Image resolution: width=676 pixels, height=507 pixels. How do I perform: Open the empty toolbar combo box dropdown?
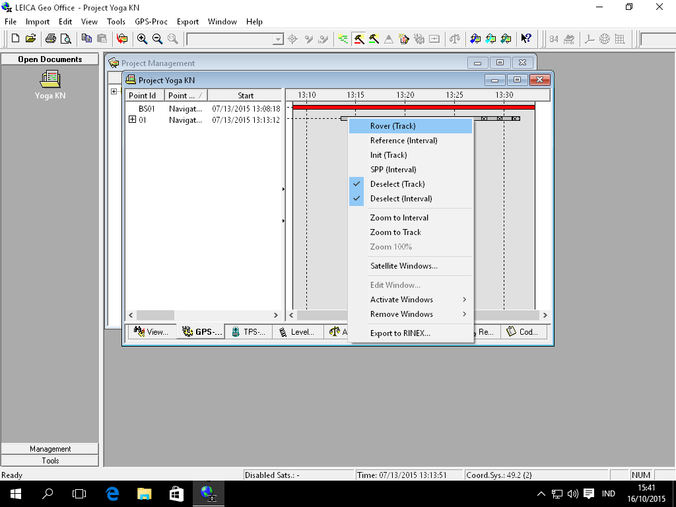click(278, 39)
